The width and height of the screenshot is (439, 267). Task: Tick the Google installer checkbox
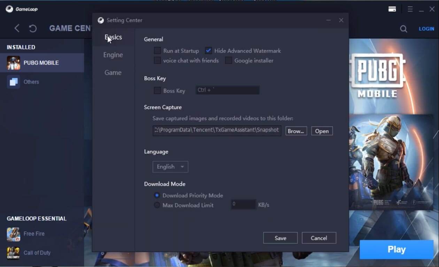click(229, 60)
